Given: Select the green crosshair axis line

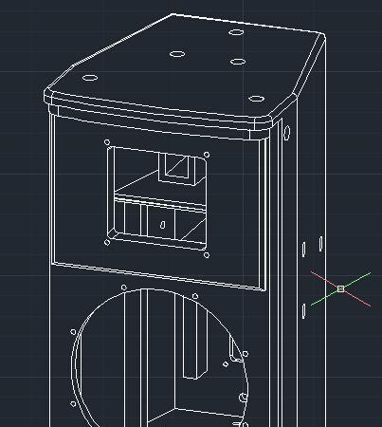Looking at the screenshot, I should (x=340, y=288).
